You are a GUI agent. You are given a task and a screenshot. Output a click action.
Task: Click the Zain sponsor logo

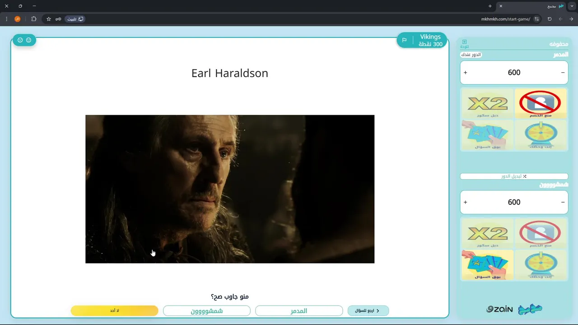(x=499, y=309)
